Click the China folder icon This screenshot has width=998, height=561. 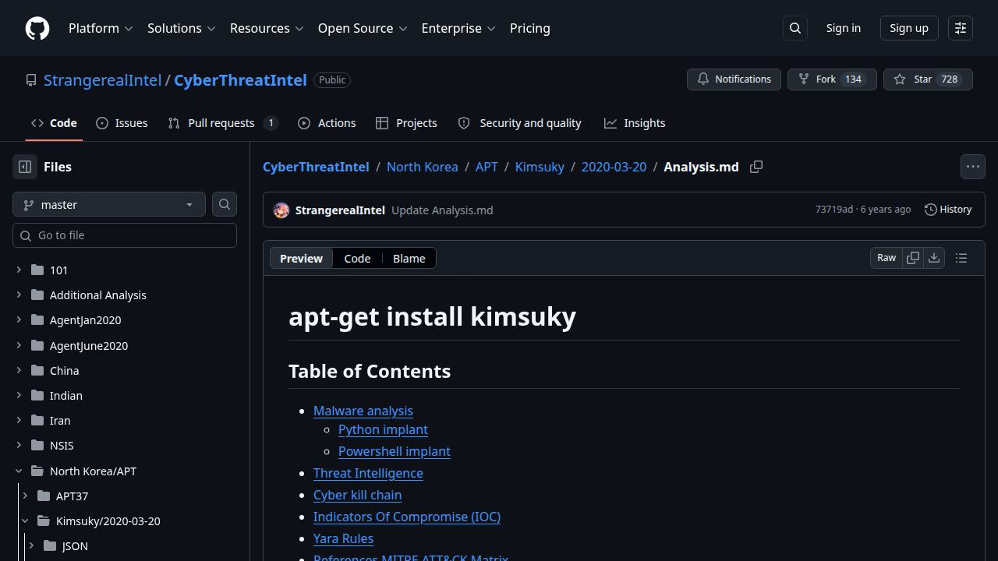coord(37,370)
